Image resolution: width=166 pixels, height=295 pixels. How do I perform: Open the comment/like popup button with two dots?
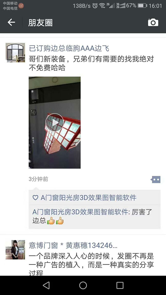[x=155, y=179]
